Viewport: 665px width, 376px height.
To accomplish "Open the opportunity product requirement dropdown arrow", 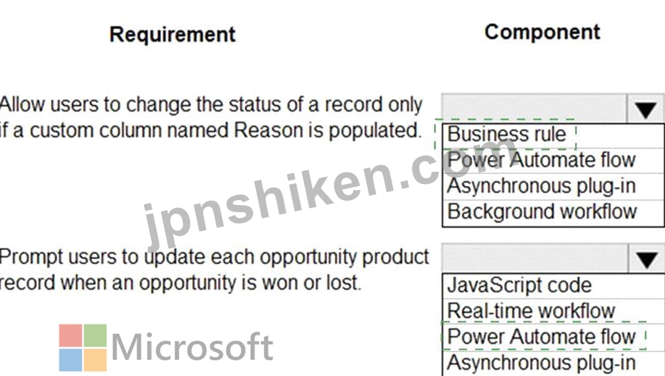I will click(x=646, y=259).
